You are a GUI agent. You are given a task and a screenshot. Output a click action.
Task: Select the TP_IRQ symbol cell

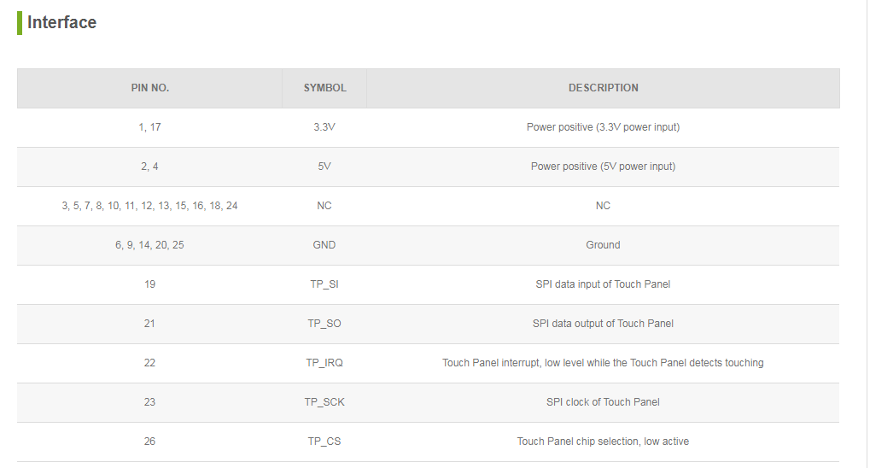[x=324, y=363]
